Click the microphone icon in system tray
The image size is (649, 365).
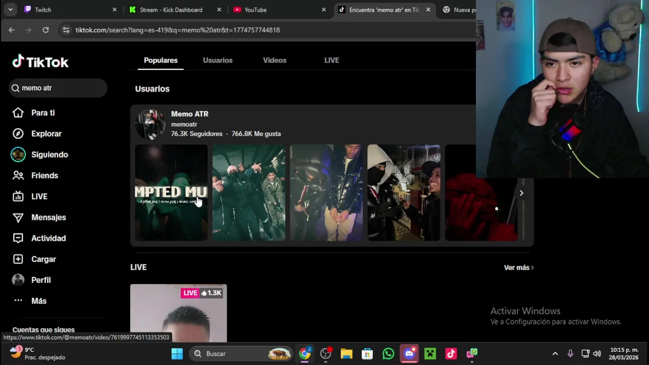tap(570, 354)
